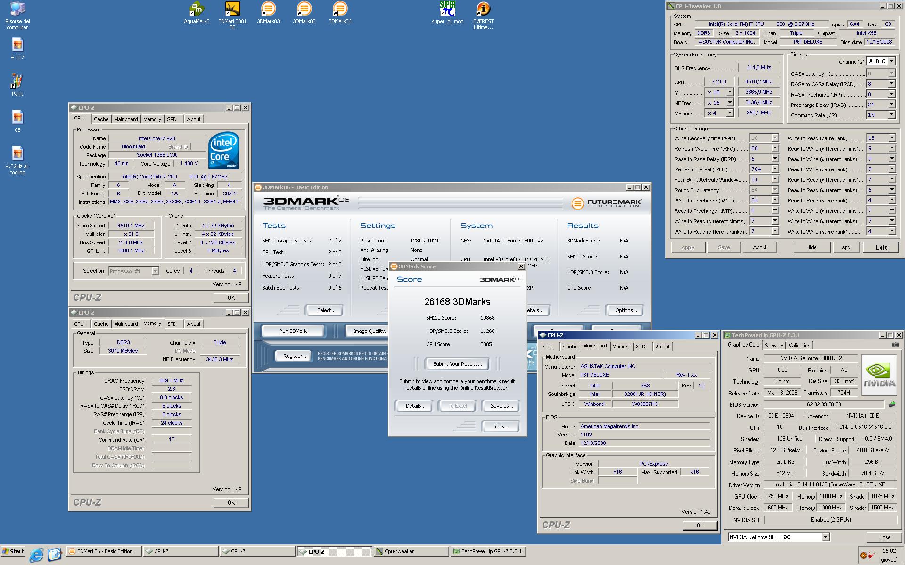The height and width of the screenshot is (565, 905).
Task: Open the Windows Start menu
Action: (13, 551)
